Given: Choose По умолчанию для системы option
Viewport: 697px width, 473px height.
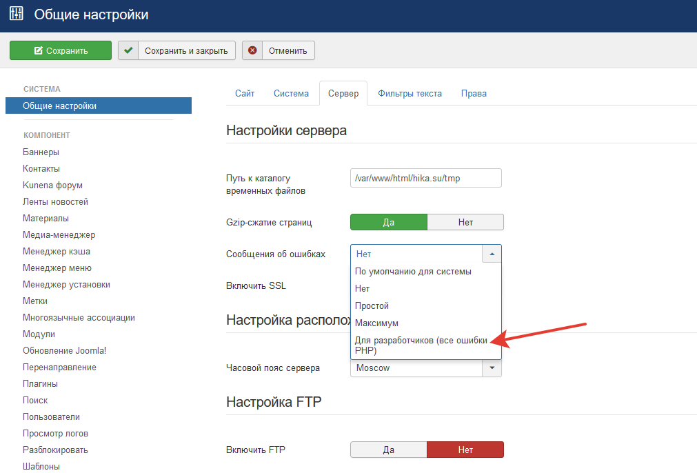Looking at the screenshot, I should pyautogui.click(x=426, y=271).
